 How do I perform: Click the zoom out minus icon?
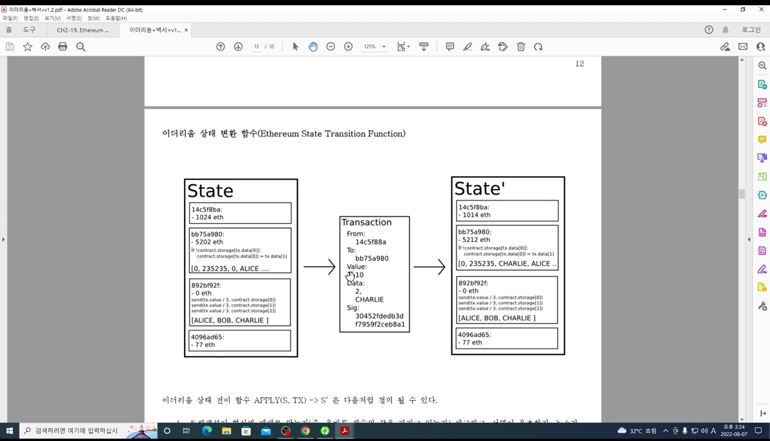(x=331, y=47)
